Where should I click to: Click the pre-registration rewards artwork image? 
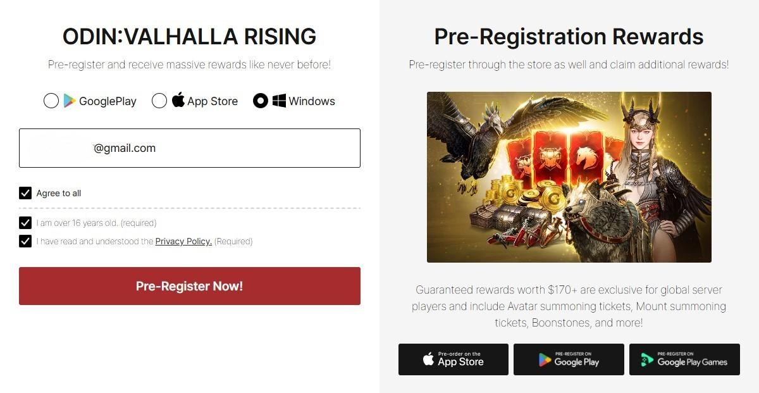tap(569, 177)
